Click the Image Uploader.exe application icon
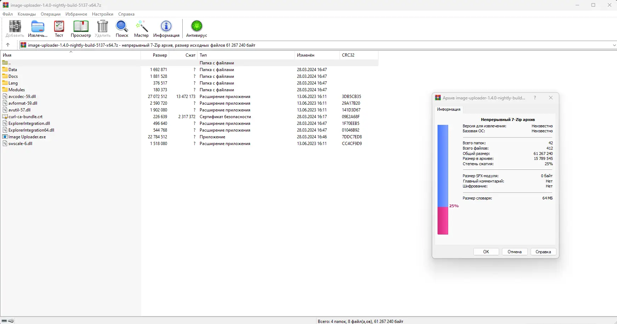Viewport: 617px width, 324px height. pyautogui.click(x=5, y=137)
